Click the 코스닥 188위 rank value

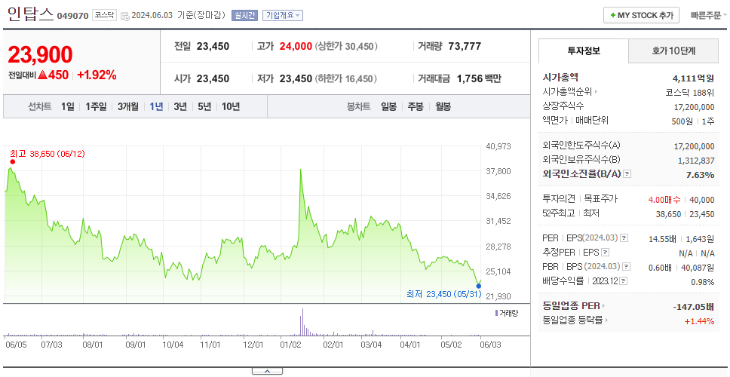pyautogui.click(x=690, y=92)
